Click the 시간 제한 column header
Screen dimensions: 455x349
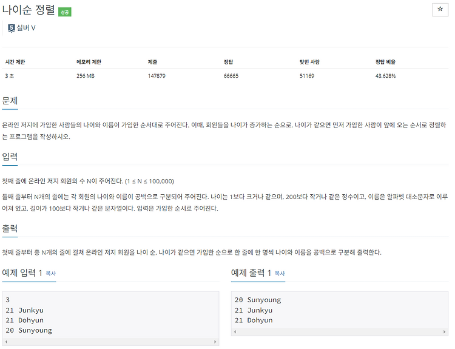click(15, 62)
